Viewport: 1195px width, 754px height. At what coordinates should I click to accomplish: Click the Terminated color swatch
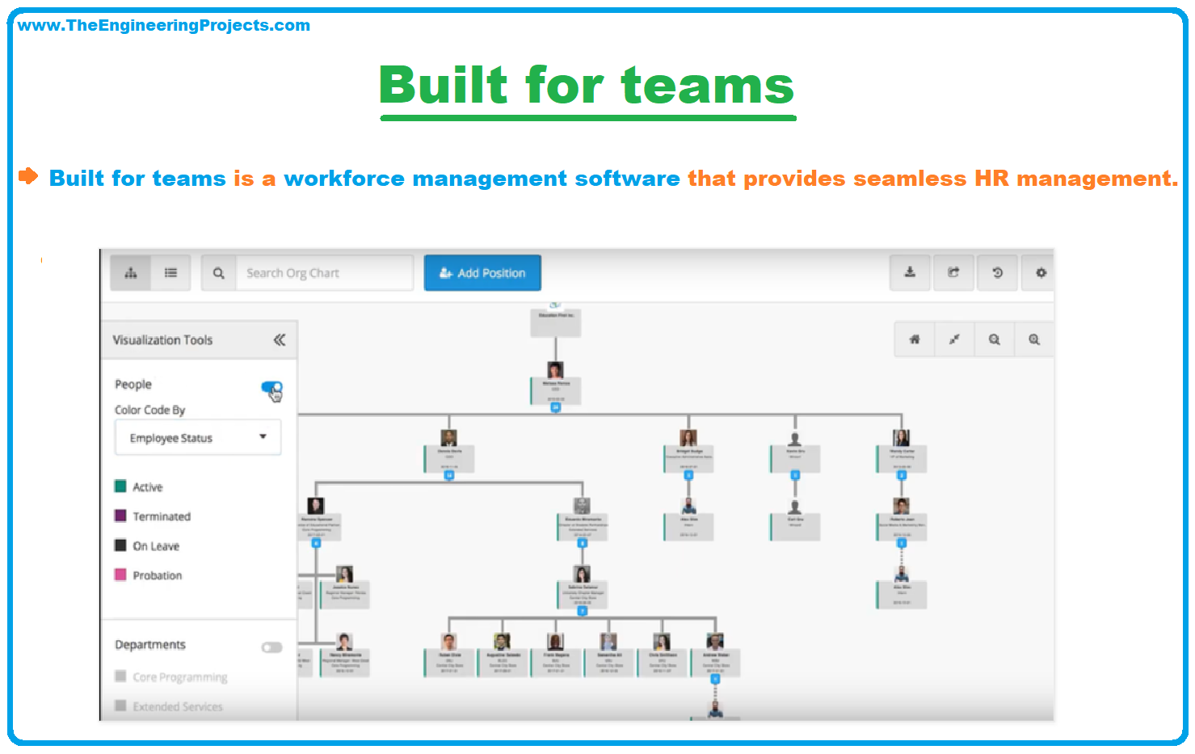(x=120, y=516)
